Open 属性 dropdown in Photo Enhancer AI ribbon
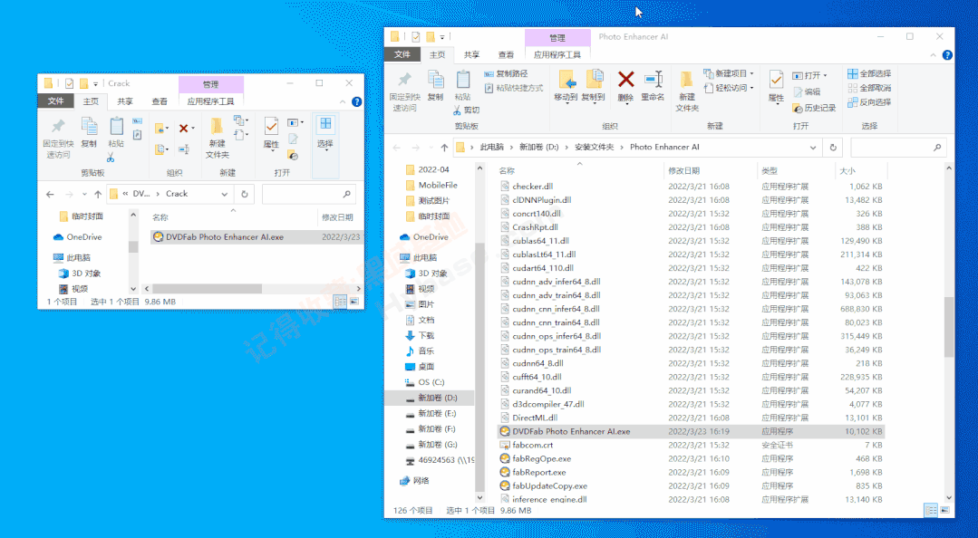Viewport: 978px width, 538px height. point(776,101)
